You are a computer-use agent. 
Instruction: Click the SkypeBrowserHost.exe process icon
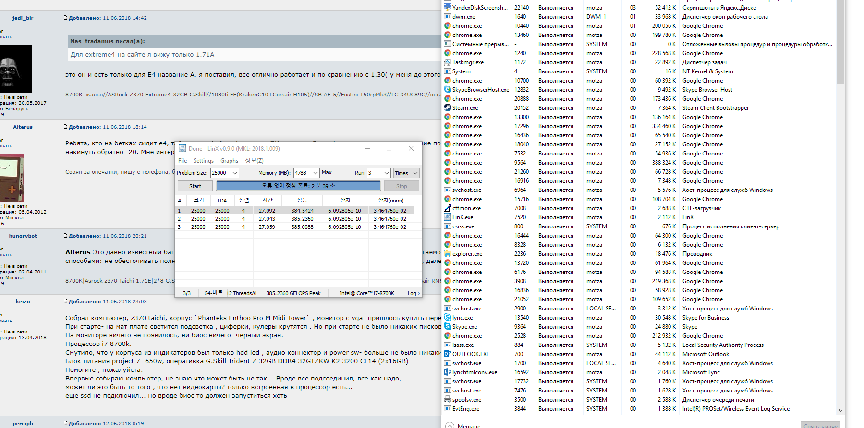(x=448, y=90)
